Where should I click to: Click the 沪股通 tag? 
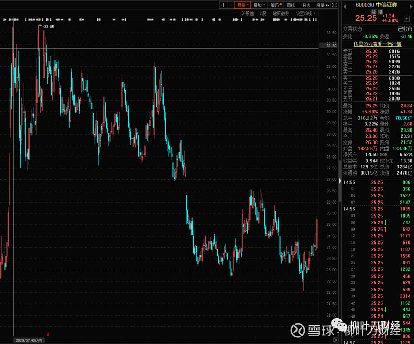click(x=247, y=13)
